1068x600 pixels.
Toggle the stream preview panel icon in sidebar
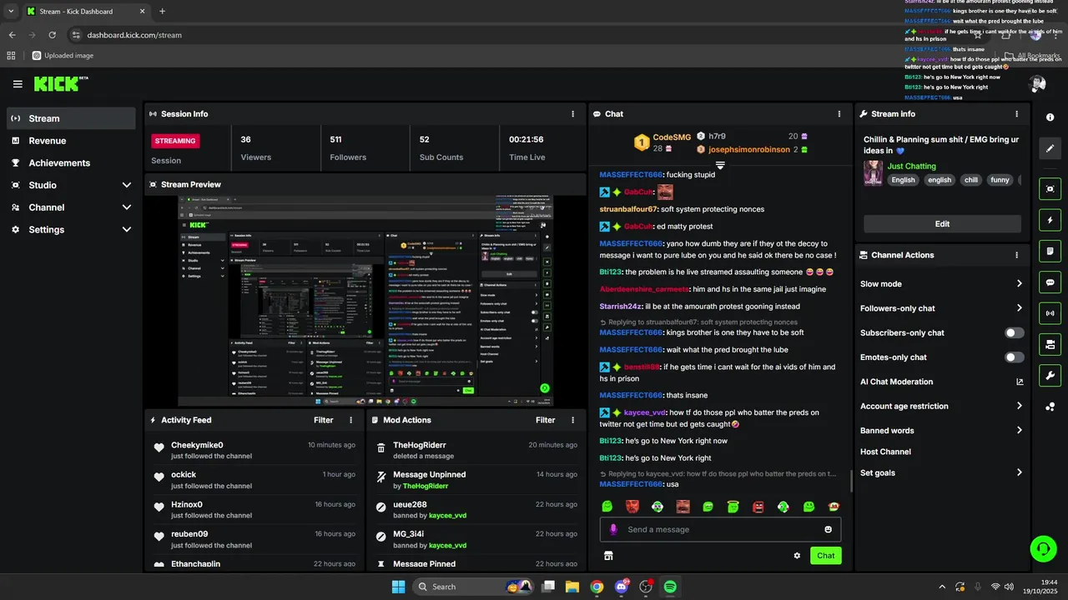coord(1050,189)
